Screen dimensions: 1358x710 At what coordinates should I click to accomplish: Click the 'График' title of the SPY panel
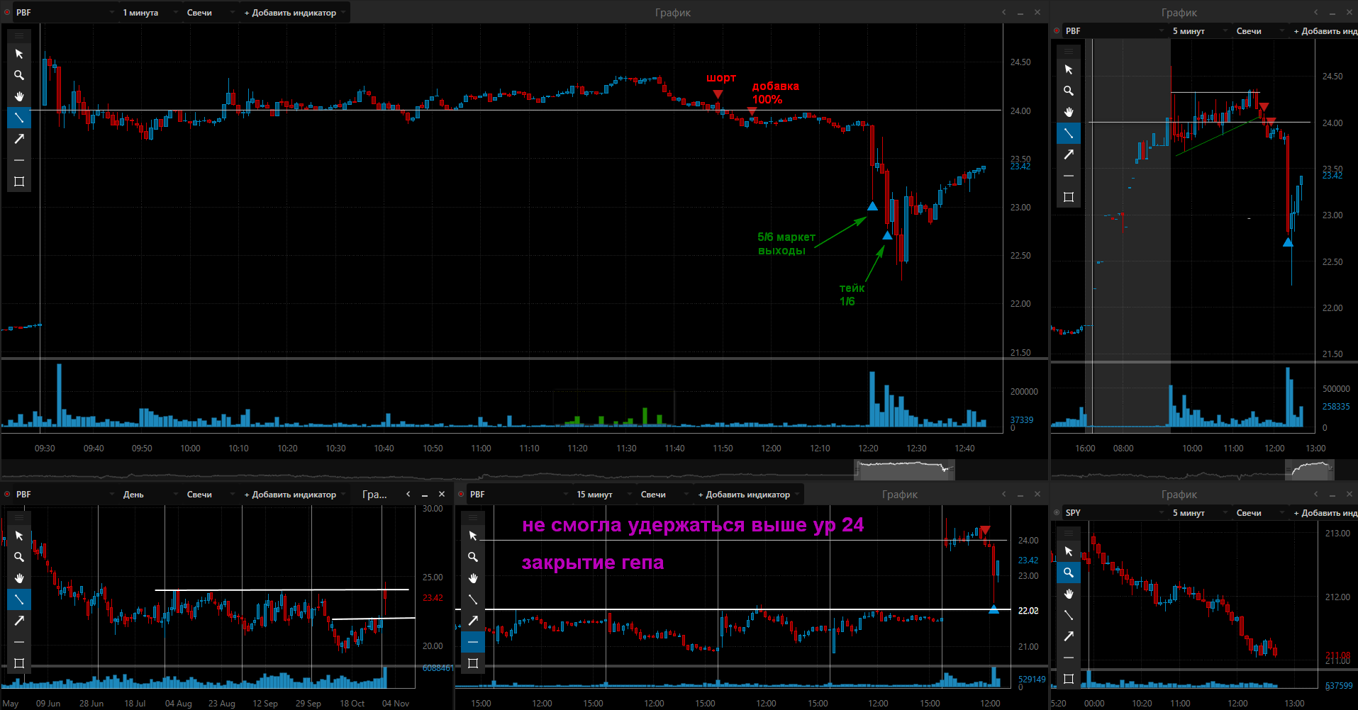click(1179, 494)
